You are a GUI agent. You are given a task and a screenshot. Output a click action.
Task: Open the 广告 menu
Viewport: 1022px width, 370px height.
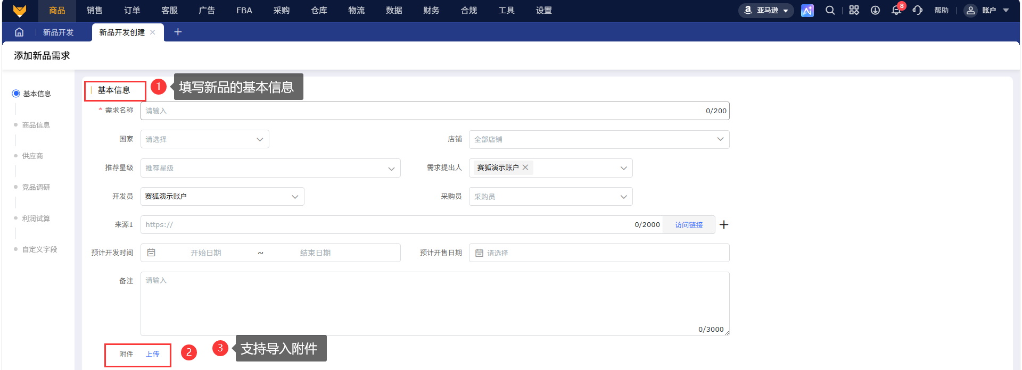tap(207, 11)
